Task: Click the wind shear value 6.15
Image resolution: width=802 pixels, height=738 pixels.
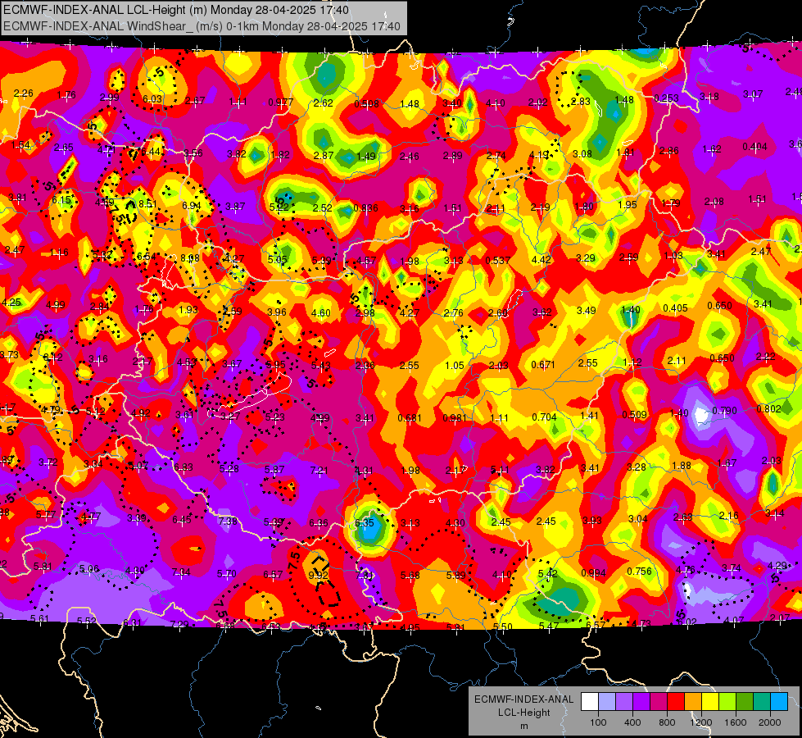Action: [61, 200]
